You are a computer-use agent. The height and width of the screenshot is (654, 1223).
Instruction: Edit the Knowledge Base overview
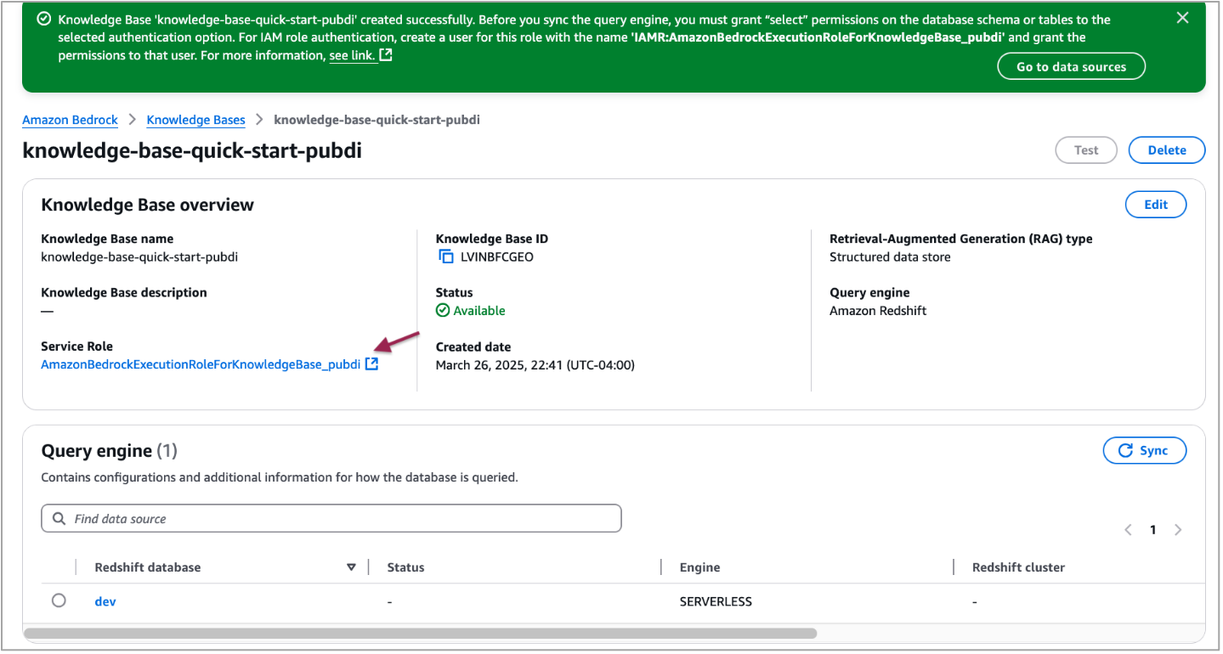click(1156, 204)
